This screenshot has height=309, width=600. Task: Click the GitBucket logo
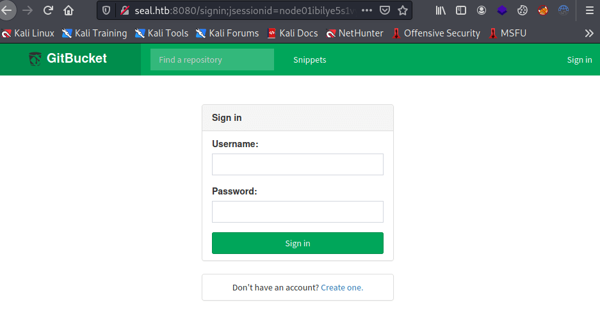68,58
